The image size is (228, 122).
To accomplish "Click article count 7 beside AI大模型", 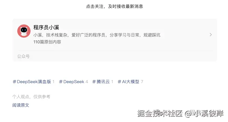I will pyautogui.click(x=142, y=82).
